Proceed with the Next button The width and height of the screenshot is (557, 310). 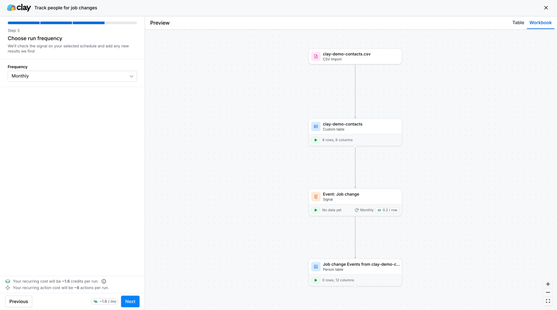(130, 301)
